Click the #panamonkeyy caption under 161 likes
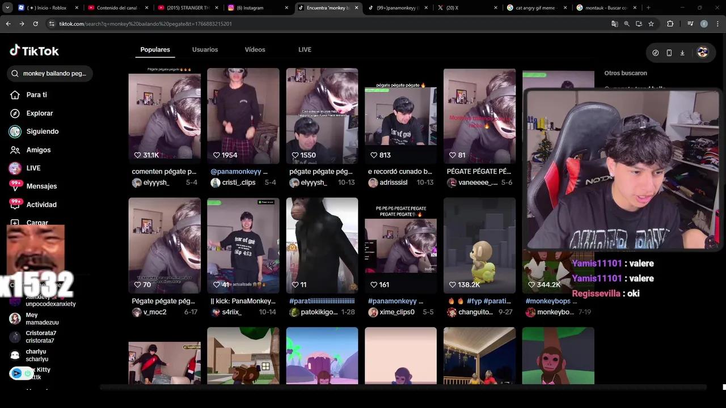 (x=392, y=301)
